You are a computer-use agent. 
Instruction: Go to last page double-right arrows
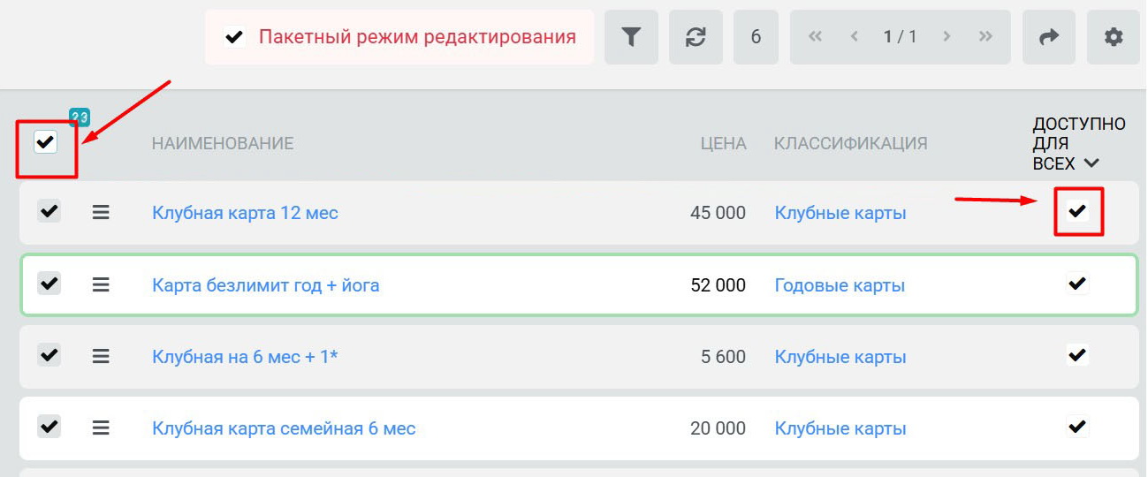coord(985,37)
